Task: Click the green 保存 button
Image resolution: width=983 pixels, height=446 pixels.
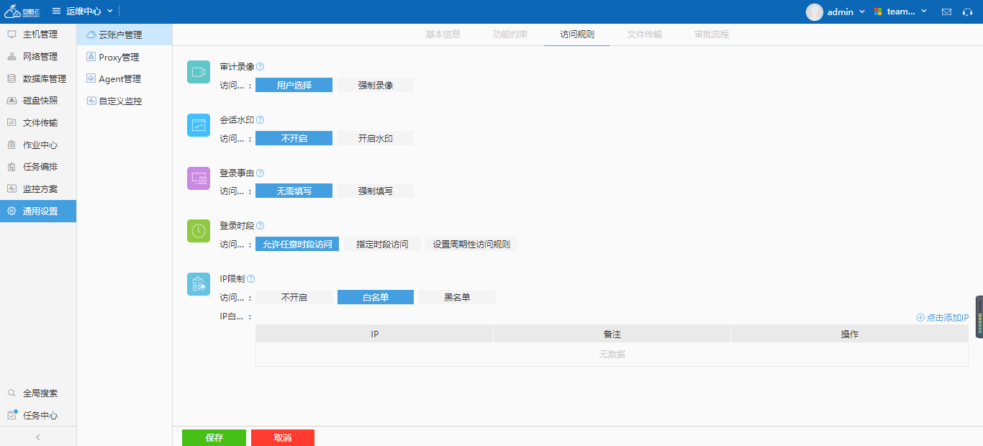Action: [214, 437]
